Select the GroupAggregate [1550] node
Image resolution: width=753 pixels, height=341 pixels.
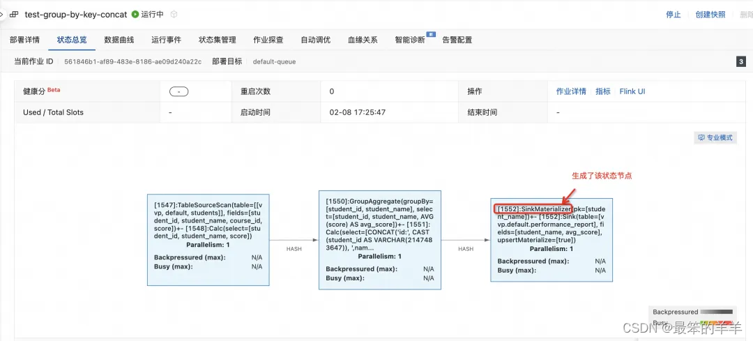380,240
